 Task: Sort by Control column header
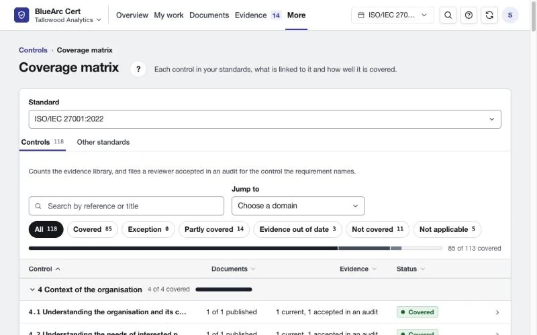[x=44, y=269]
